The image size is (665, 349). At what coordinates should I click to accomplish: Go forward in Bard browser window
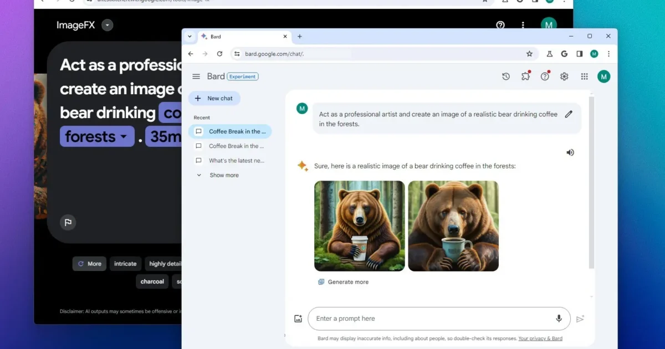coord(205,54)
